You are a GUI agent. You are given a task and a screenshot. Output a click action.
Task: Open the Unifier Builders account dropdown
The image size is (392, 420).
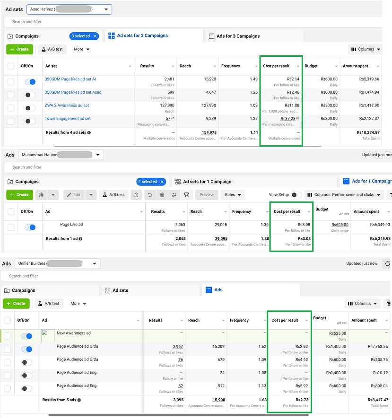point(58,263)
